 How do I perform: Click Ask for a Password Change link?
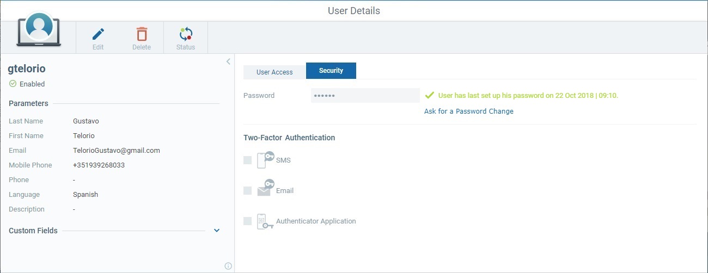coord(469,111)
